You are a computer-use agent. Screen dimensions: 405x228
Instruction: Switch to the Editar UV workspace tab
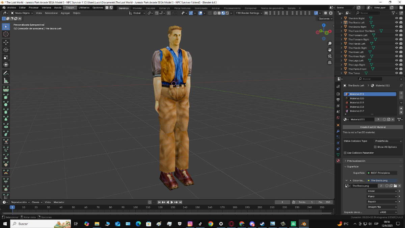[165, 8]
